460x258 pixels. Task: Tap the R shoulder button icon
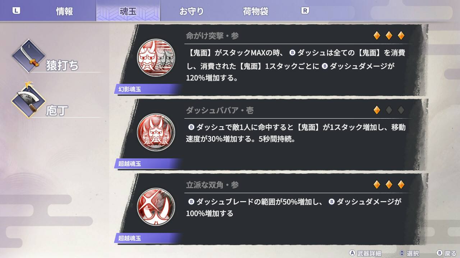coord(305,11)
